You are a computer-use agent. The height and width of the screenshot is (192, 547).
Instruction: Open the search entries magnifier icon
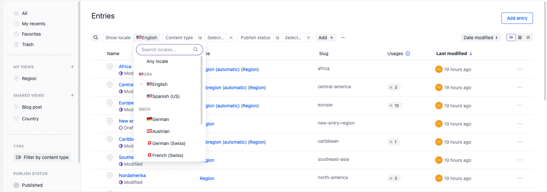point(96,38)
